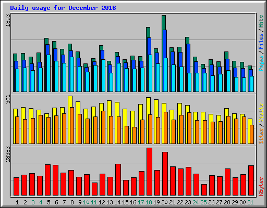Click the green weekend day label 10
This screenshot has height=208, width=267.
tap(86, 202)
